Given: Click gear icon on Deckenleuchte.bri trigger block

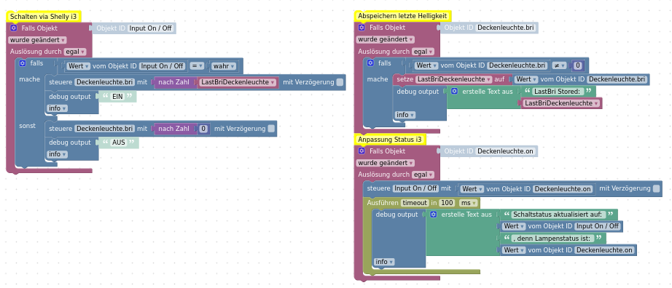Looking at the screenshot, I should [x=362, y=28].
